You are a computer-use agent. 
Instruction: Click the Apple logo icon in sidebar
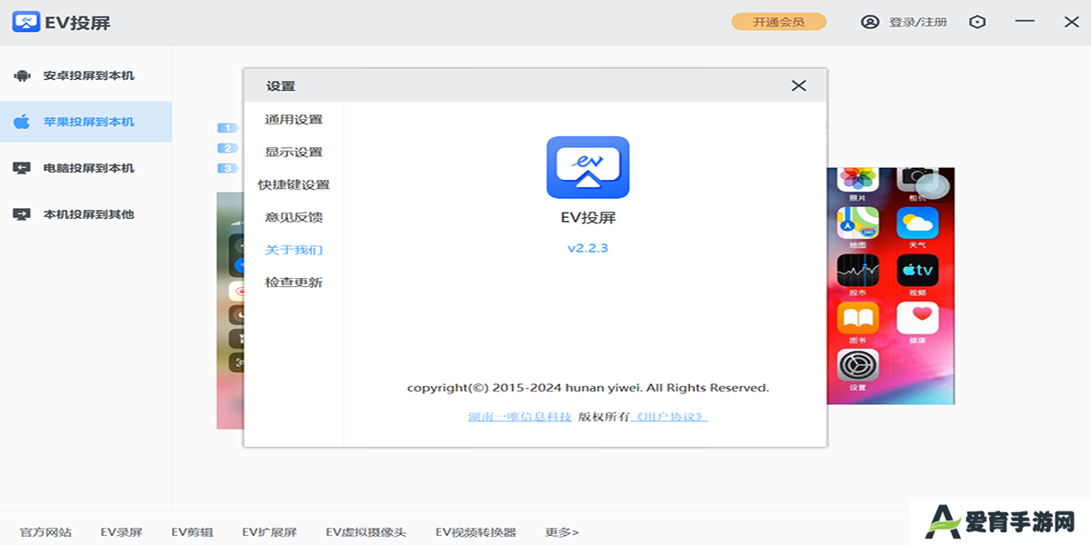point(22,122)
